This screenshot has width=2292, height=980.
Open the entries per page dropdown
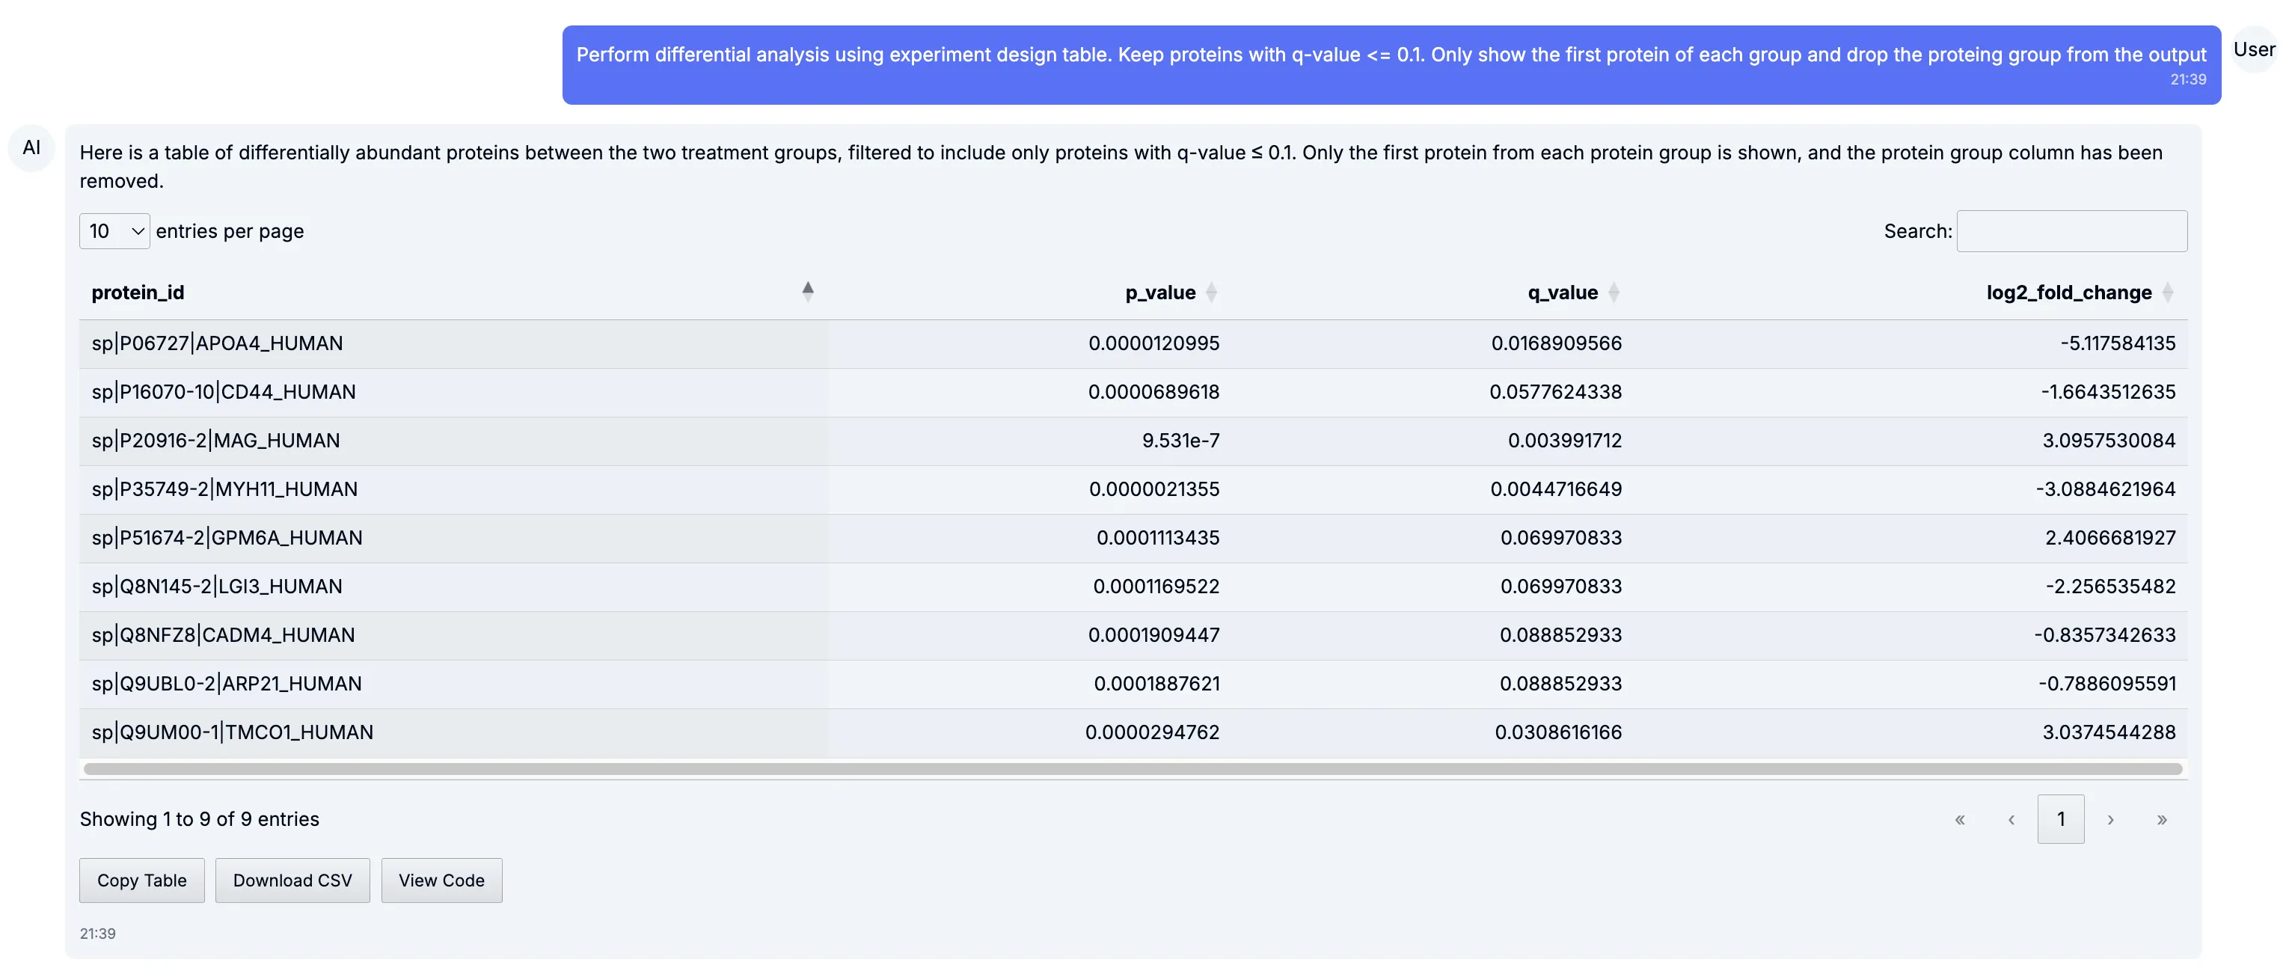point(114,231)
